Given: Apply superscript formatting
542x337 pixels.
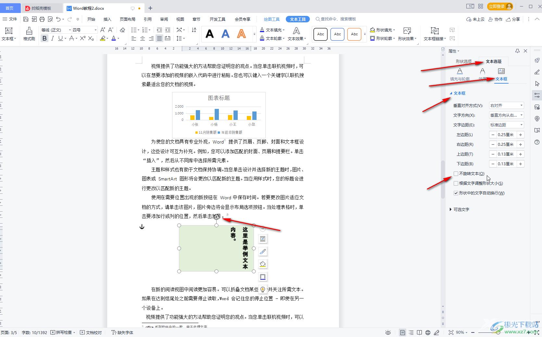Looking at the screenshot, I should point(83,39).
